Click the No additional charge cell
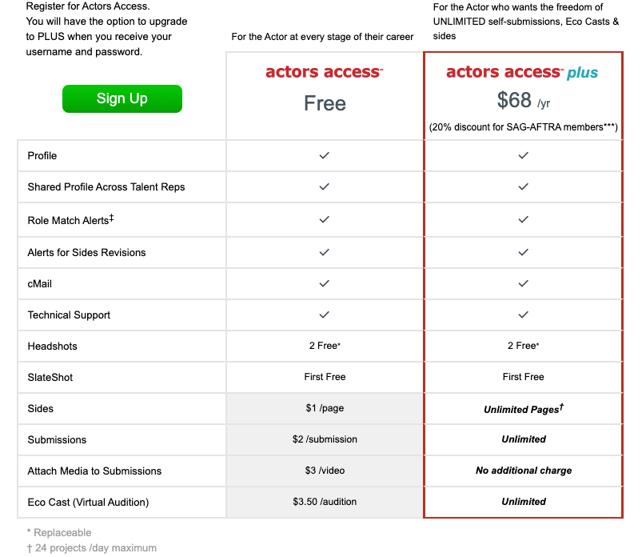Viewport: 642px width, 557px height. click(x=524, y=471)
